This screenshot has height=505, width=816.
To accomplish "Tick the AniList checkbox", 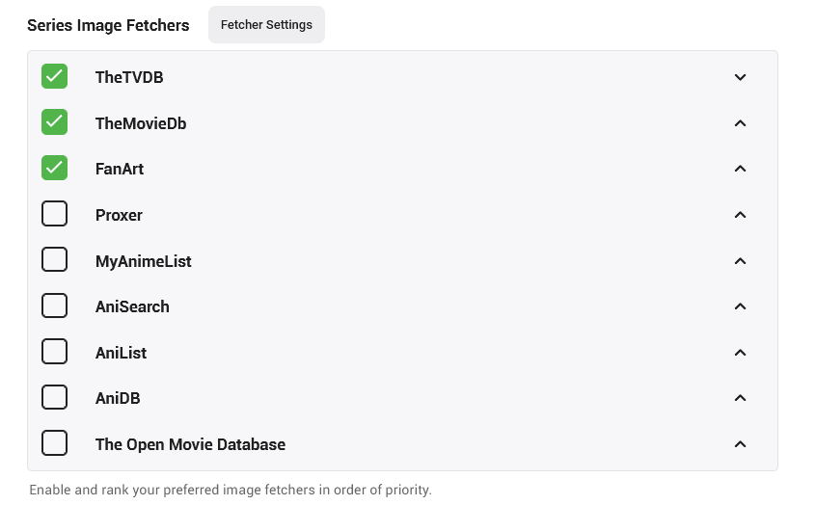I will coord(54,352).
